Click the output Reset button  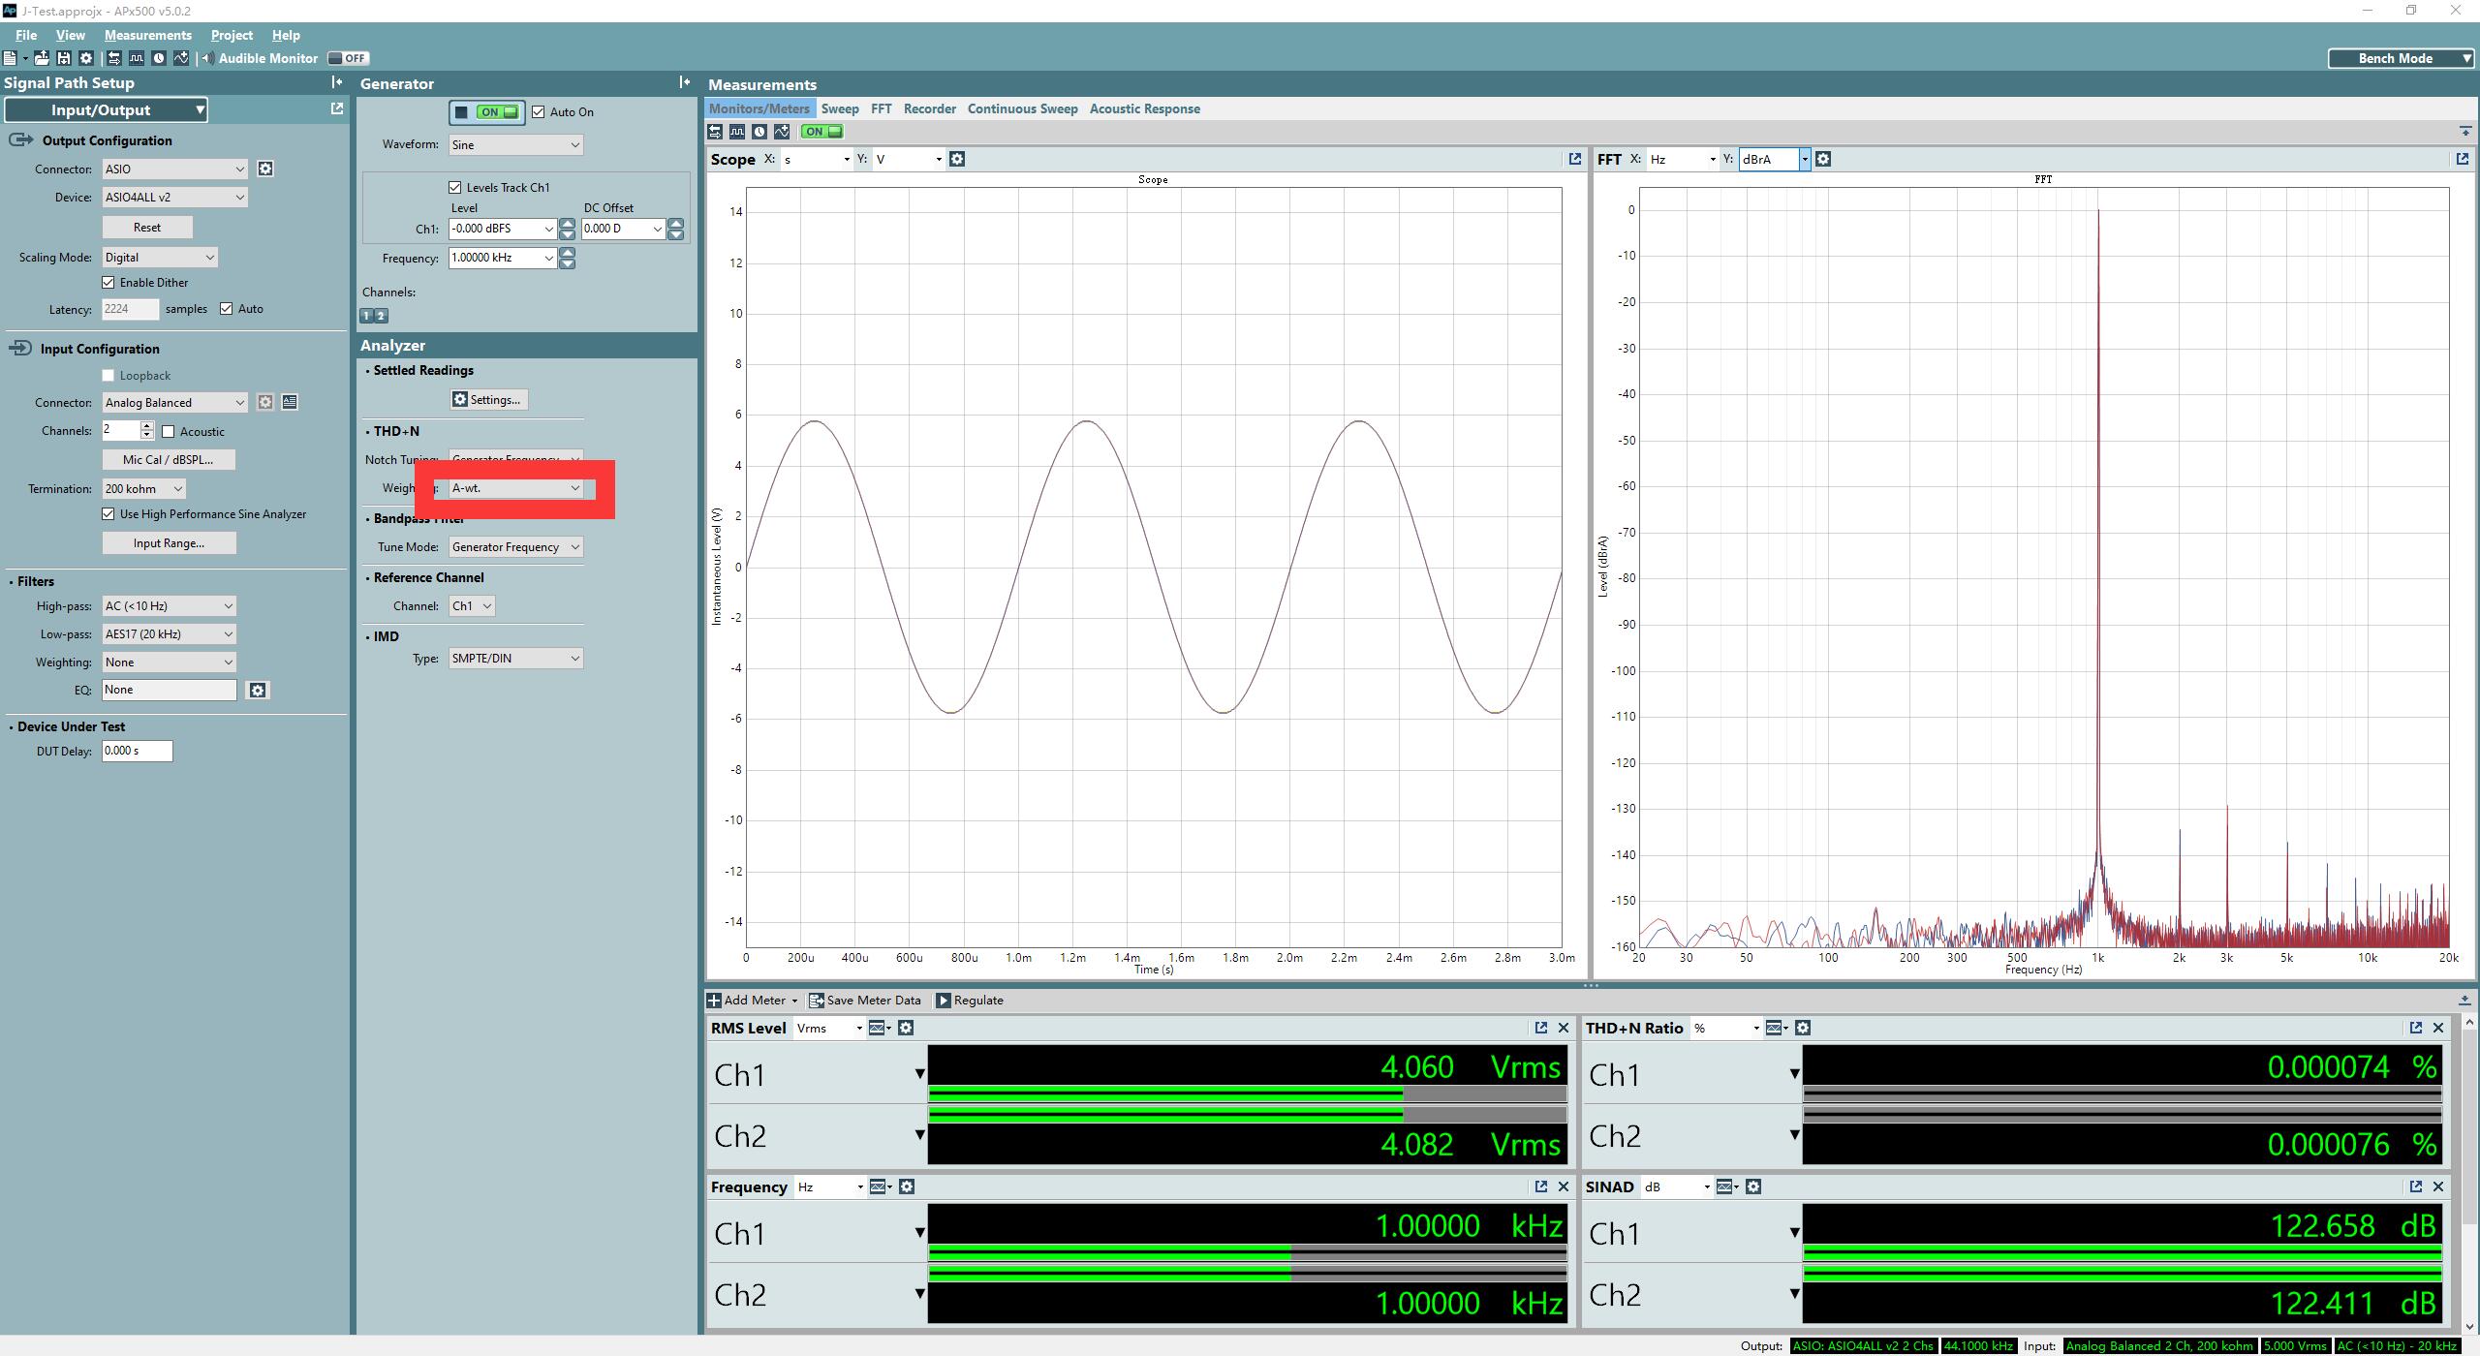[x=147, y=228]
